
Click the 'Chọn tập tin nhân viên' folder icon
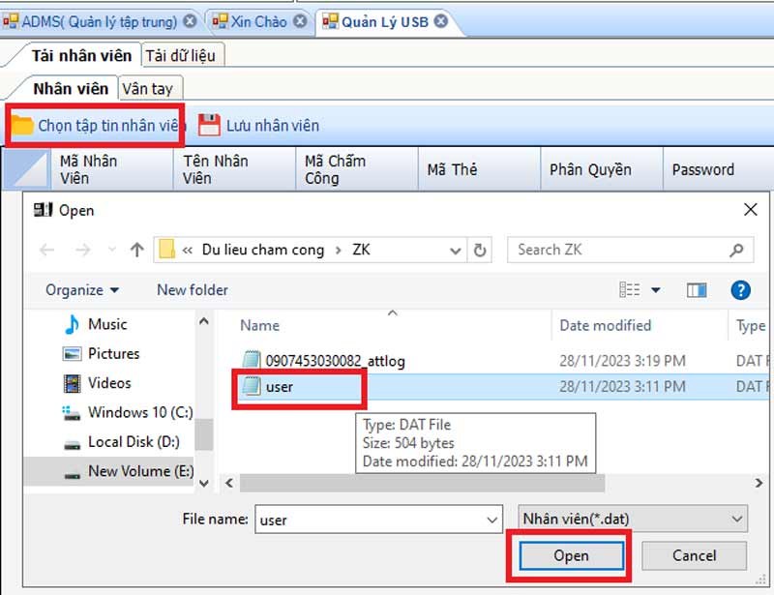(22, 126)
